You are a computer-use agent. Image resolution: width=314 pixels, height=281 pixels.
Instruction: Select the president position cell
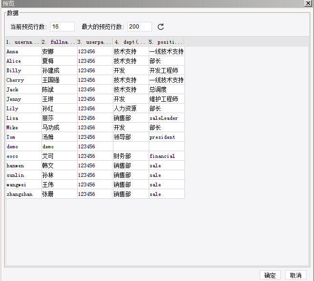tap(167, 137)
